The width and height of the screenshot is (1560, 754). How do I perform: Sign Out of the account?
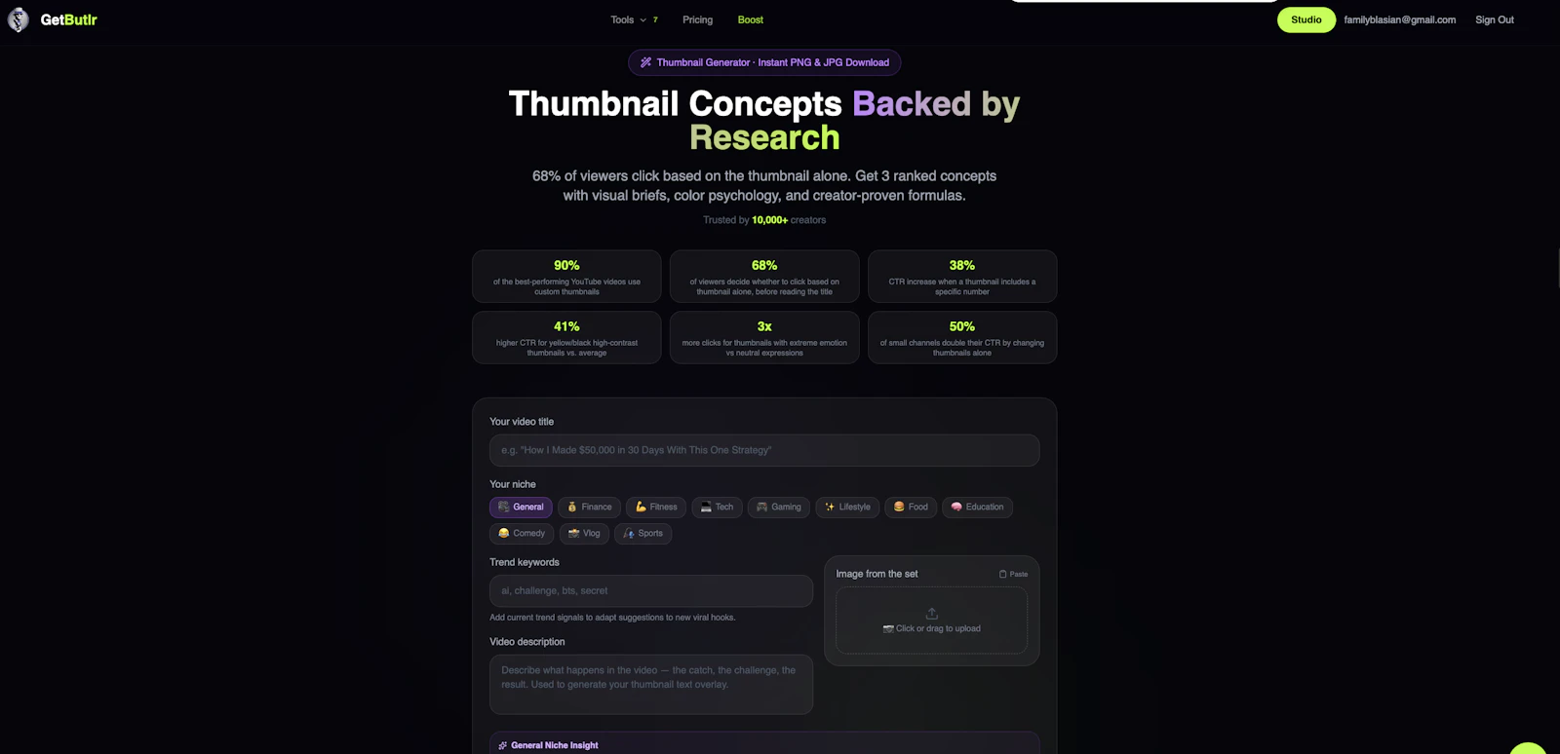tap(1495, 19)
